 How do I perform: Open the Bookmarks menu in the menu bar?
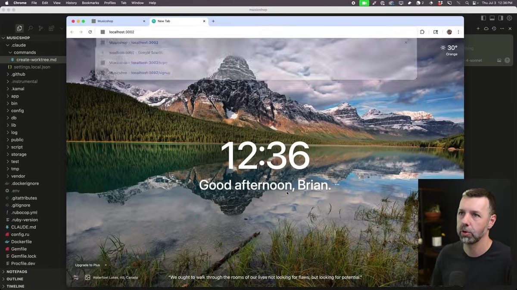point(90,3)
